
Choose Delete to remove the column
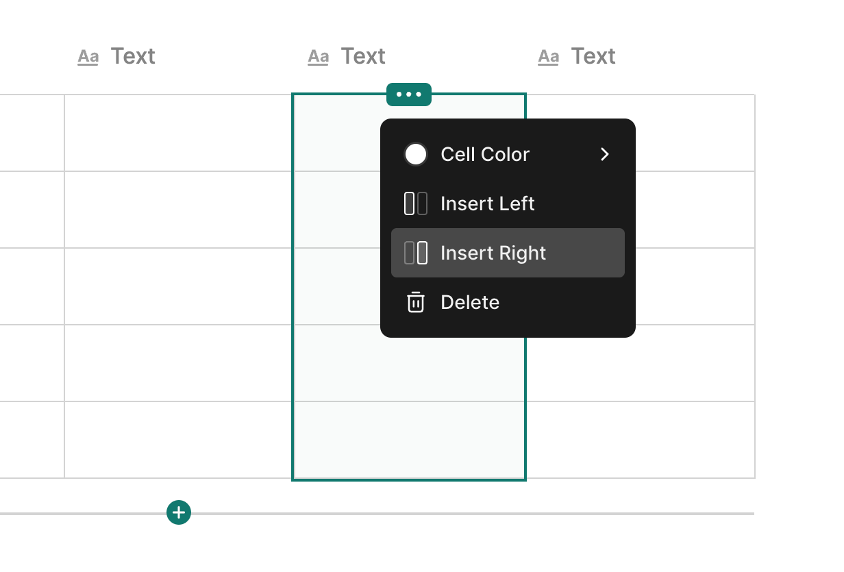tap(470, 302)
